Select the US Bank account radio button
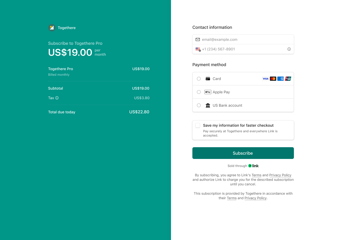Image resolution: width=342 pixels, height=240 pixels. [199, 105]
